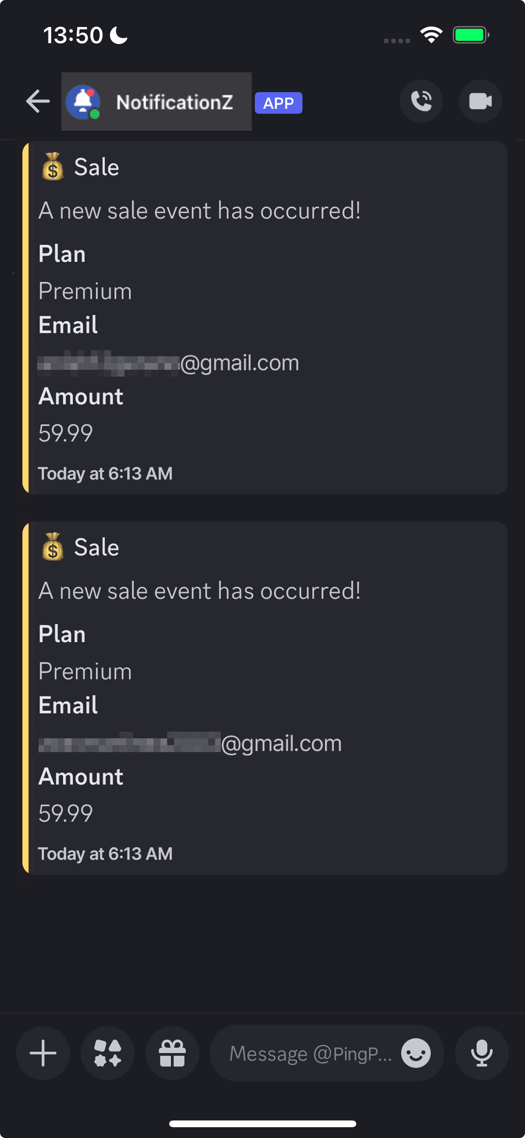
Task: Tap the second blurred gmail.com address
Action: (x=190, y=743)
